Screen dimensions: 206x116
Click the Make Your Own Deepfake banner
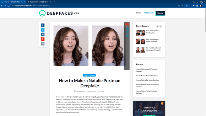pyautogui.click(x=149, y=108)
